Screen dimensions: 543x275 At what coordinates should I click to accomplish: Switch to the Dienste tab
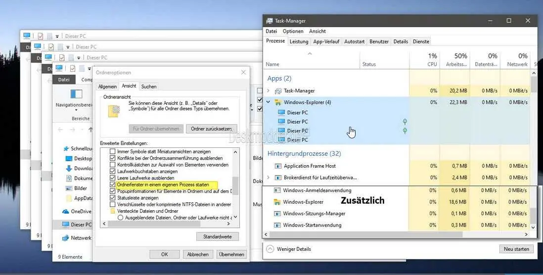421,42
